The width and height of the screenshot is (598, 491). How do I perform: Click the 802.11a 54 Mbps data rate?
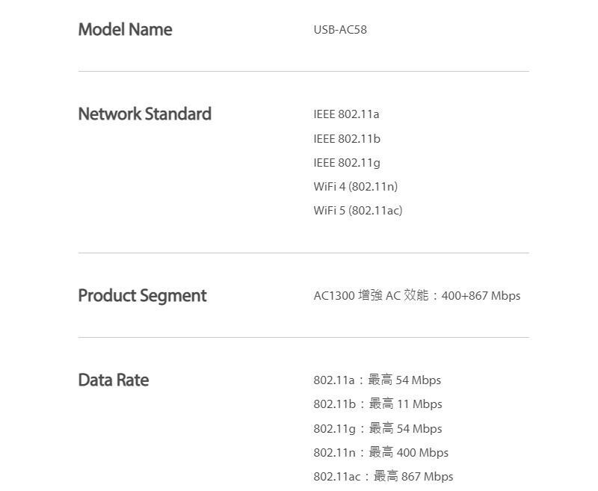[377, 380]
